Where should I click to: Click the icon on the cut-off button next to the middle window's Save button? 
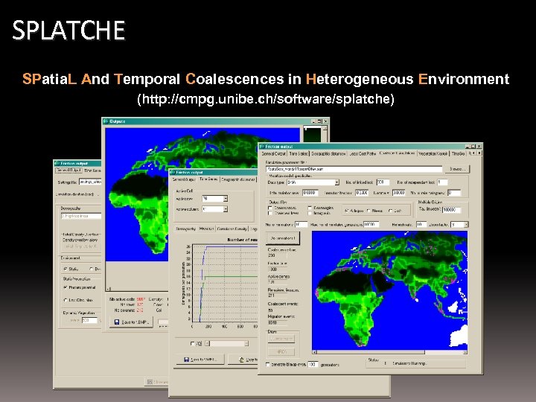click(242, 360)
